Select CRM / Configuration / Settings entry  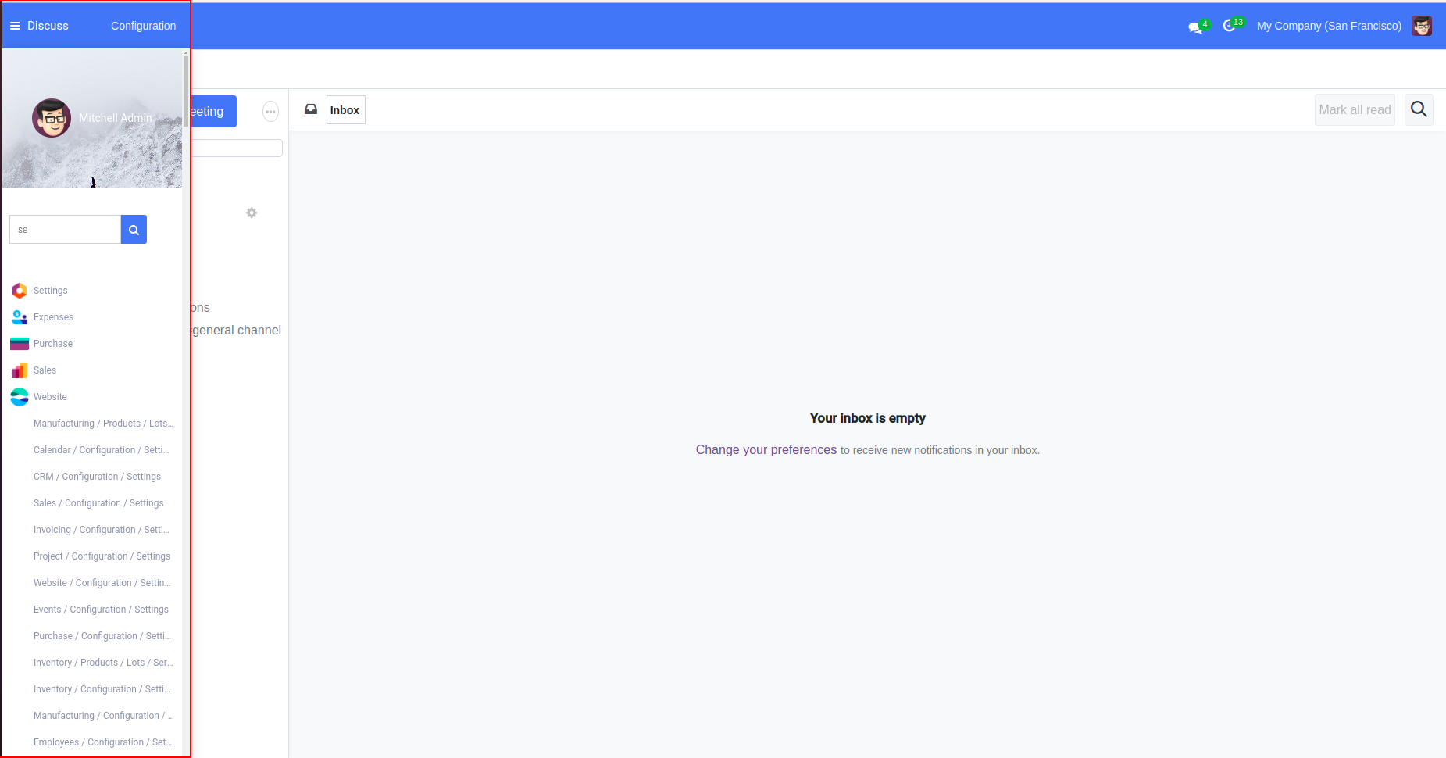click(97, 477)
